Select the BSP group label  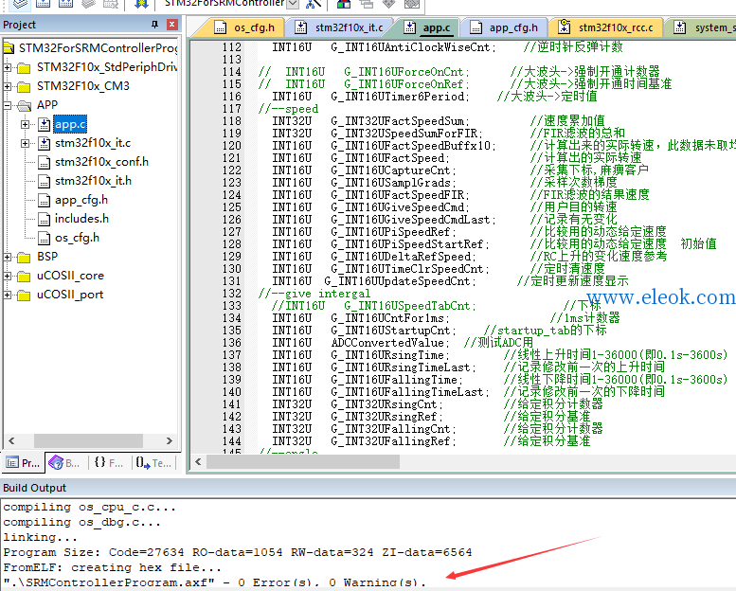(x=47, y=257)
